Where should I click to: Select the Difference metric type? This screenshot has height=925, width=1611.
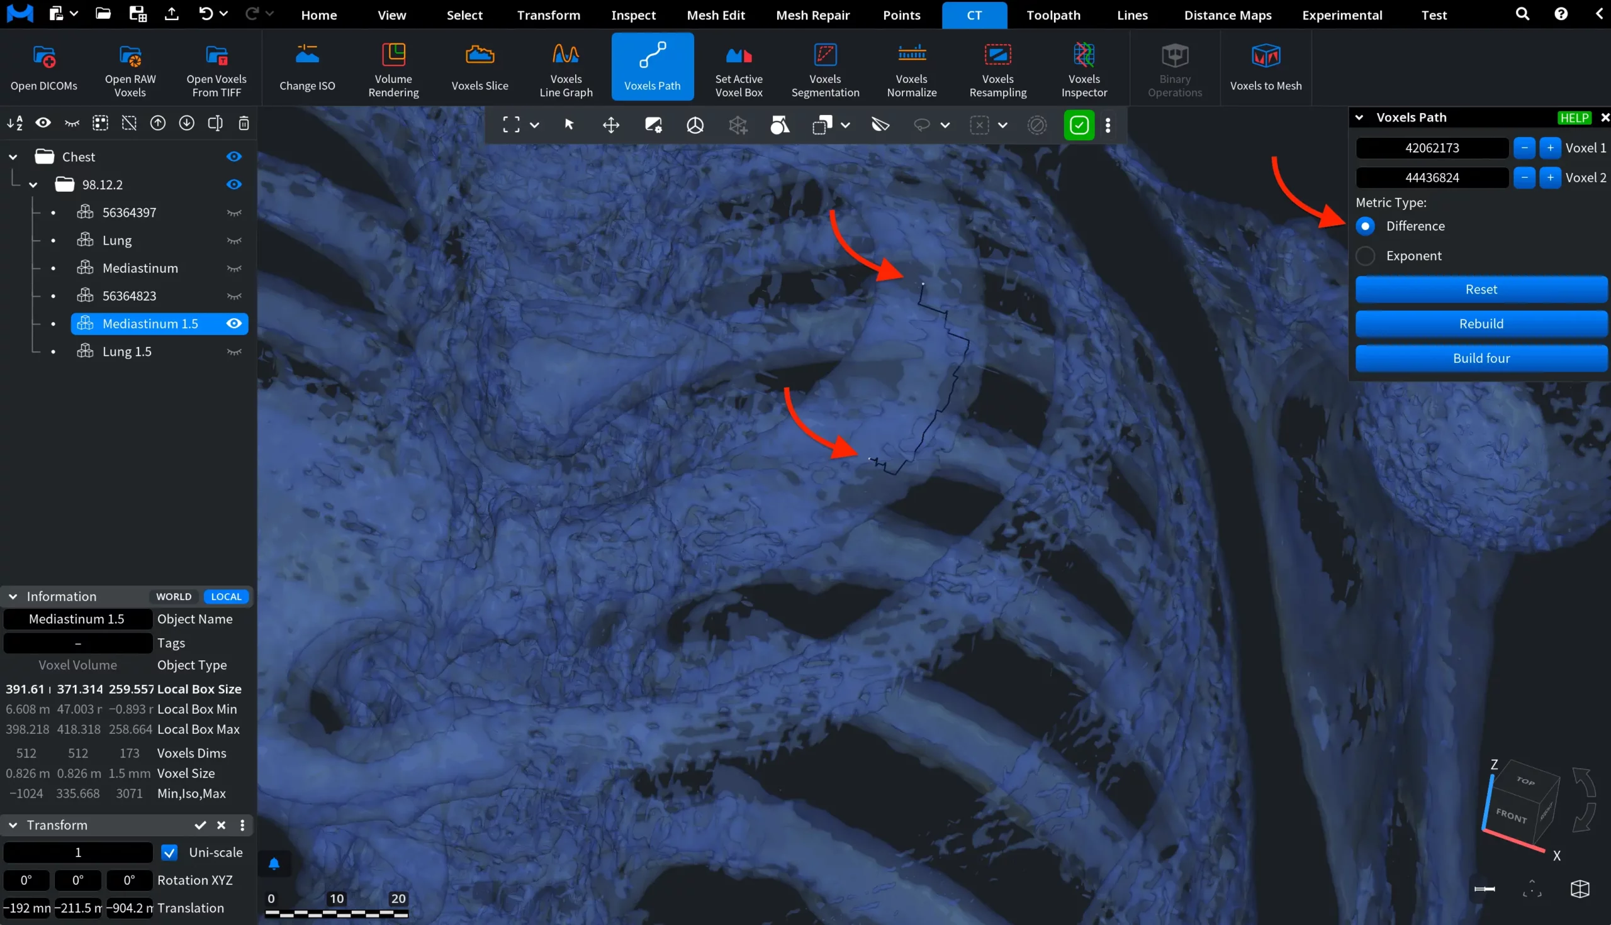coord(1365,226)
